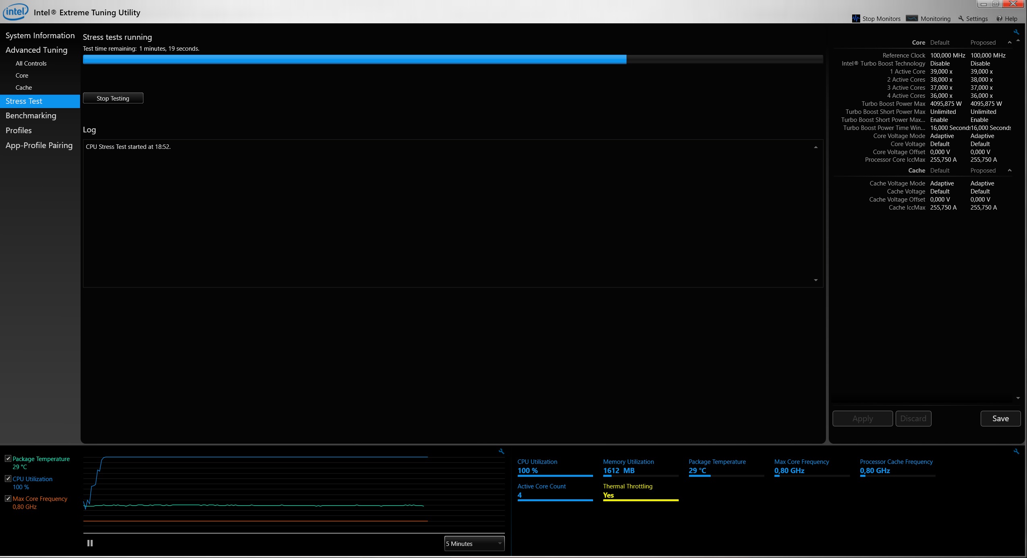This screenshot has height=558, width=1027.
Task: Go to System Information page
Action: (x=40, y=36)
